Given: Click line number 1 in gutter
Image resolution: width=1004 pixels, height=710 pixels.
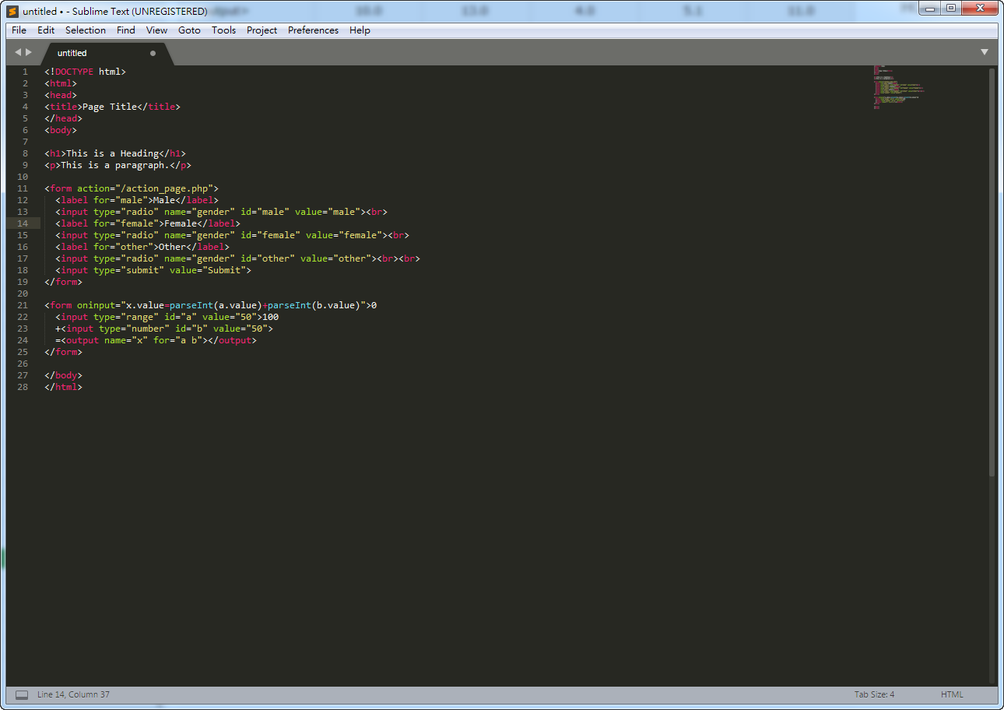Looking at the screenshot, I should tap(25, 72).
